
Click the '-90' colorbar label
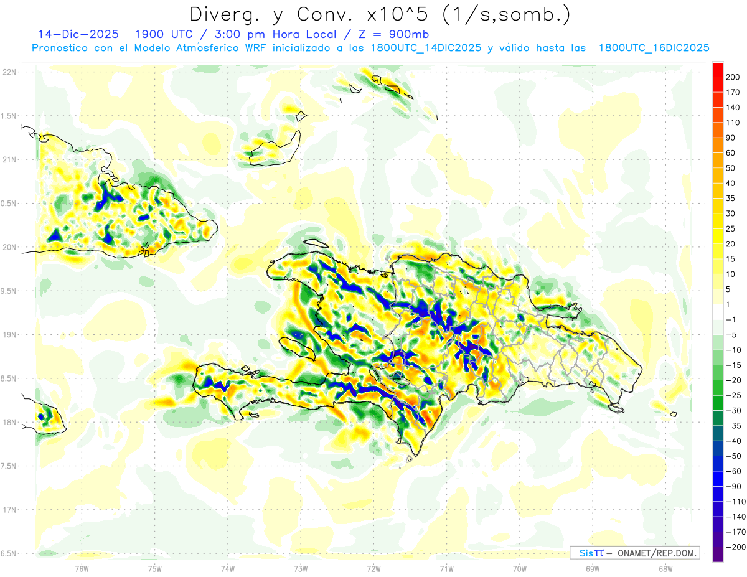[734, 486]
